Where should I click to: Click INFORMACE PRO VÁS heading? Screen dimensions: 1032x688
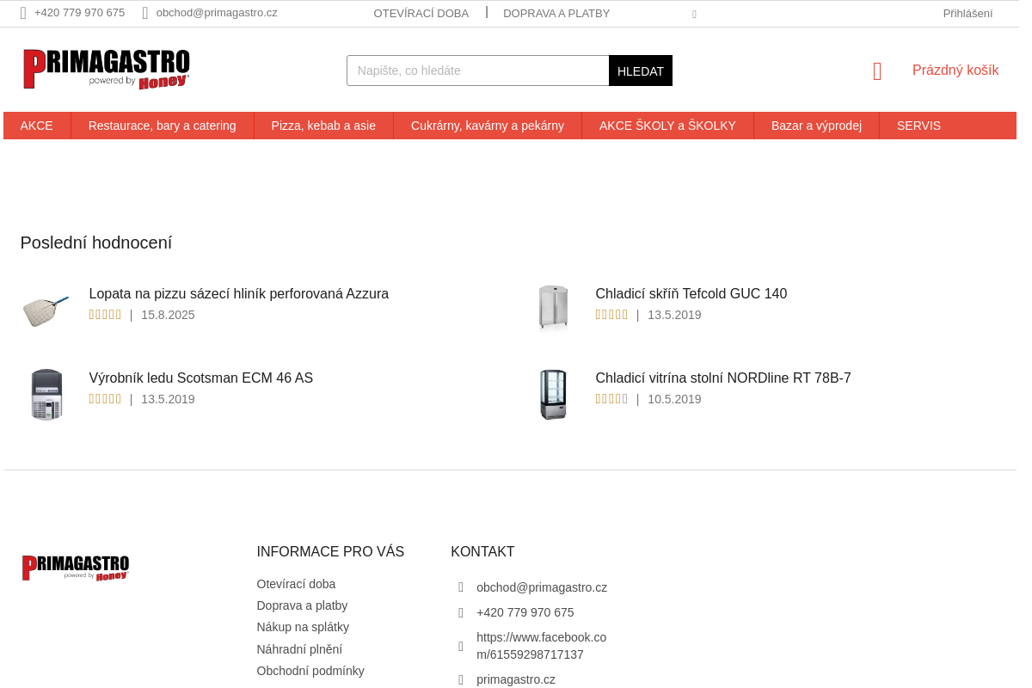(330, 552)
